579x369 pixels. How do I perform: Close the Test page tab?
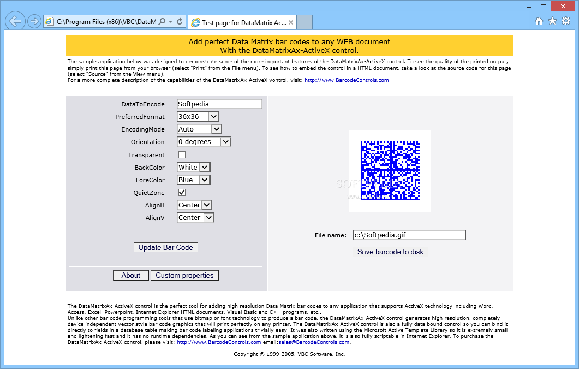[x=291, y=22]
